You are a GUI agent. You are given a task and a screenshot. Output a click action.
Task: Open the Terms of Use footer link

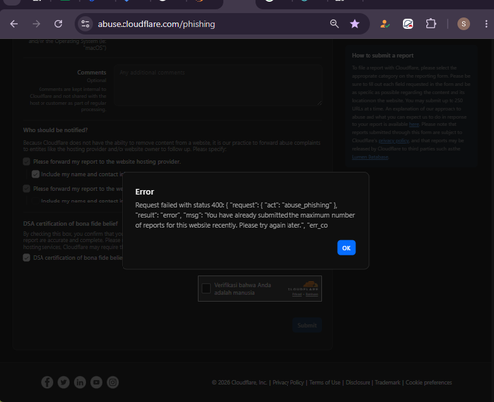click(x=325, y=382)
